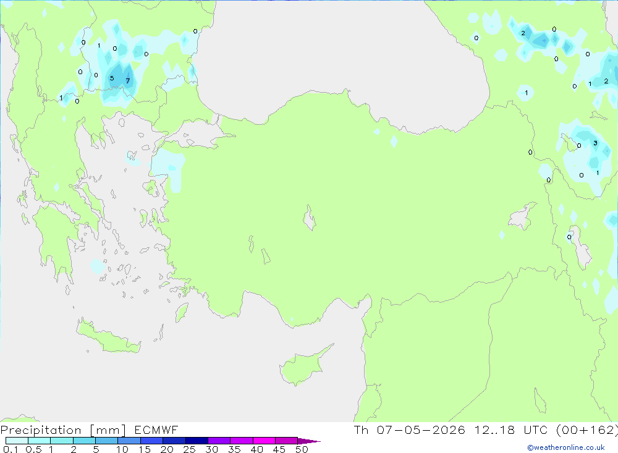Select the '12..18 UTC' time range text
The height and width of the screenshot is (453, 618).
(x=510, y=430)
